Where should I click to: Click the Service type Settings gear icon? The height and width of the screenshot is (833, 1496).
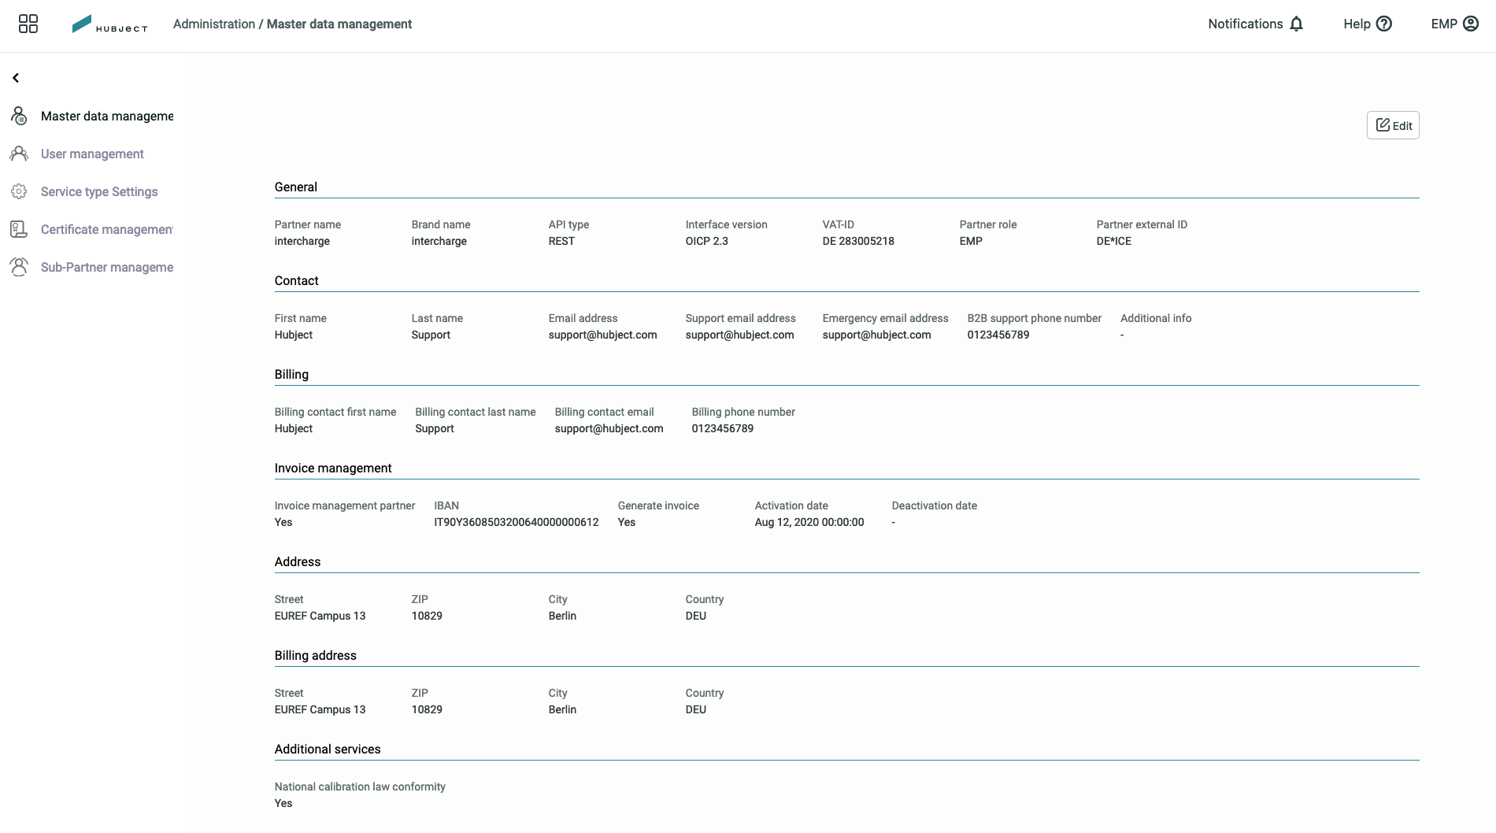tap(19, 191)
